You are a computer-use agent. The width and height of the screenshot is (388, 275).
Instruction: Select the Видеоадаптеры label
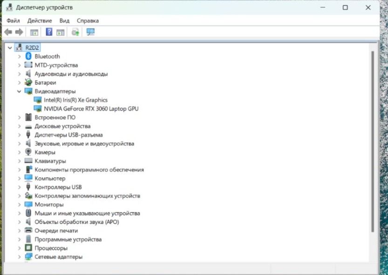point(55,92)
